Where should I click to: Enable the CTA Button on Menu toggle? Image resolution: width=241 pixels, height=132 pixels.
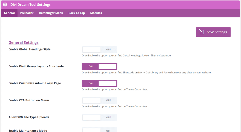[99, 100]
